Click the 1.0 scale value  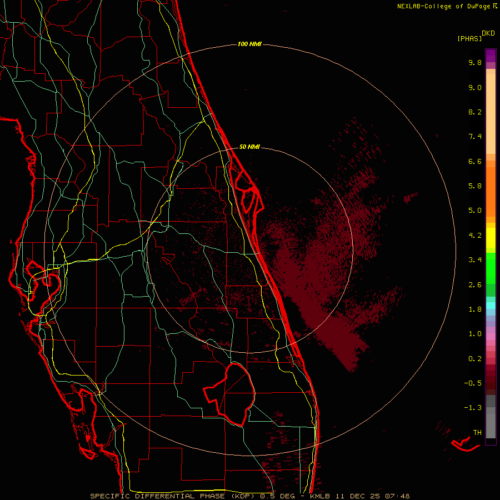[x=475, y=334]
